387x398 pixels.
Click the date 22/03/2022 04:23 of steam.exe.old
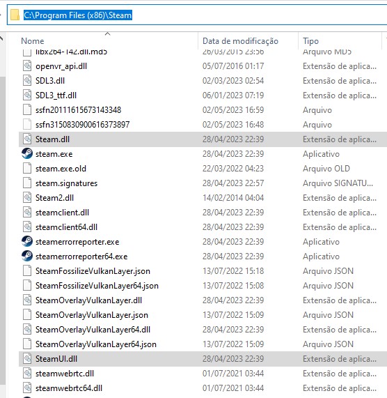(233, 169)
